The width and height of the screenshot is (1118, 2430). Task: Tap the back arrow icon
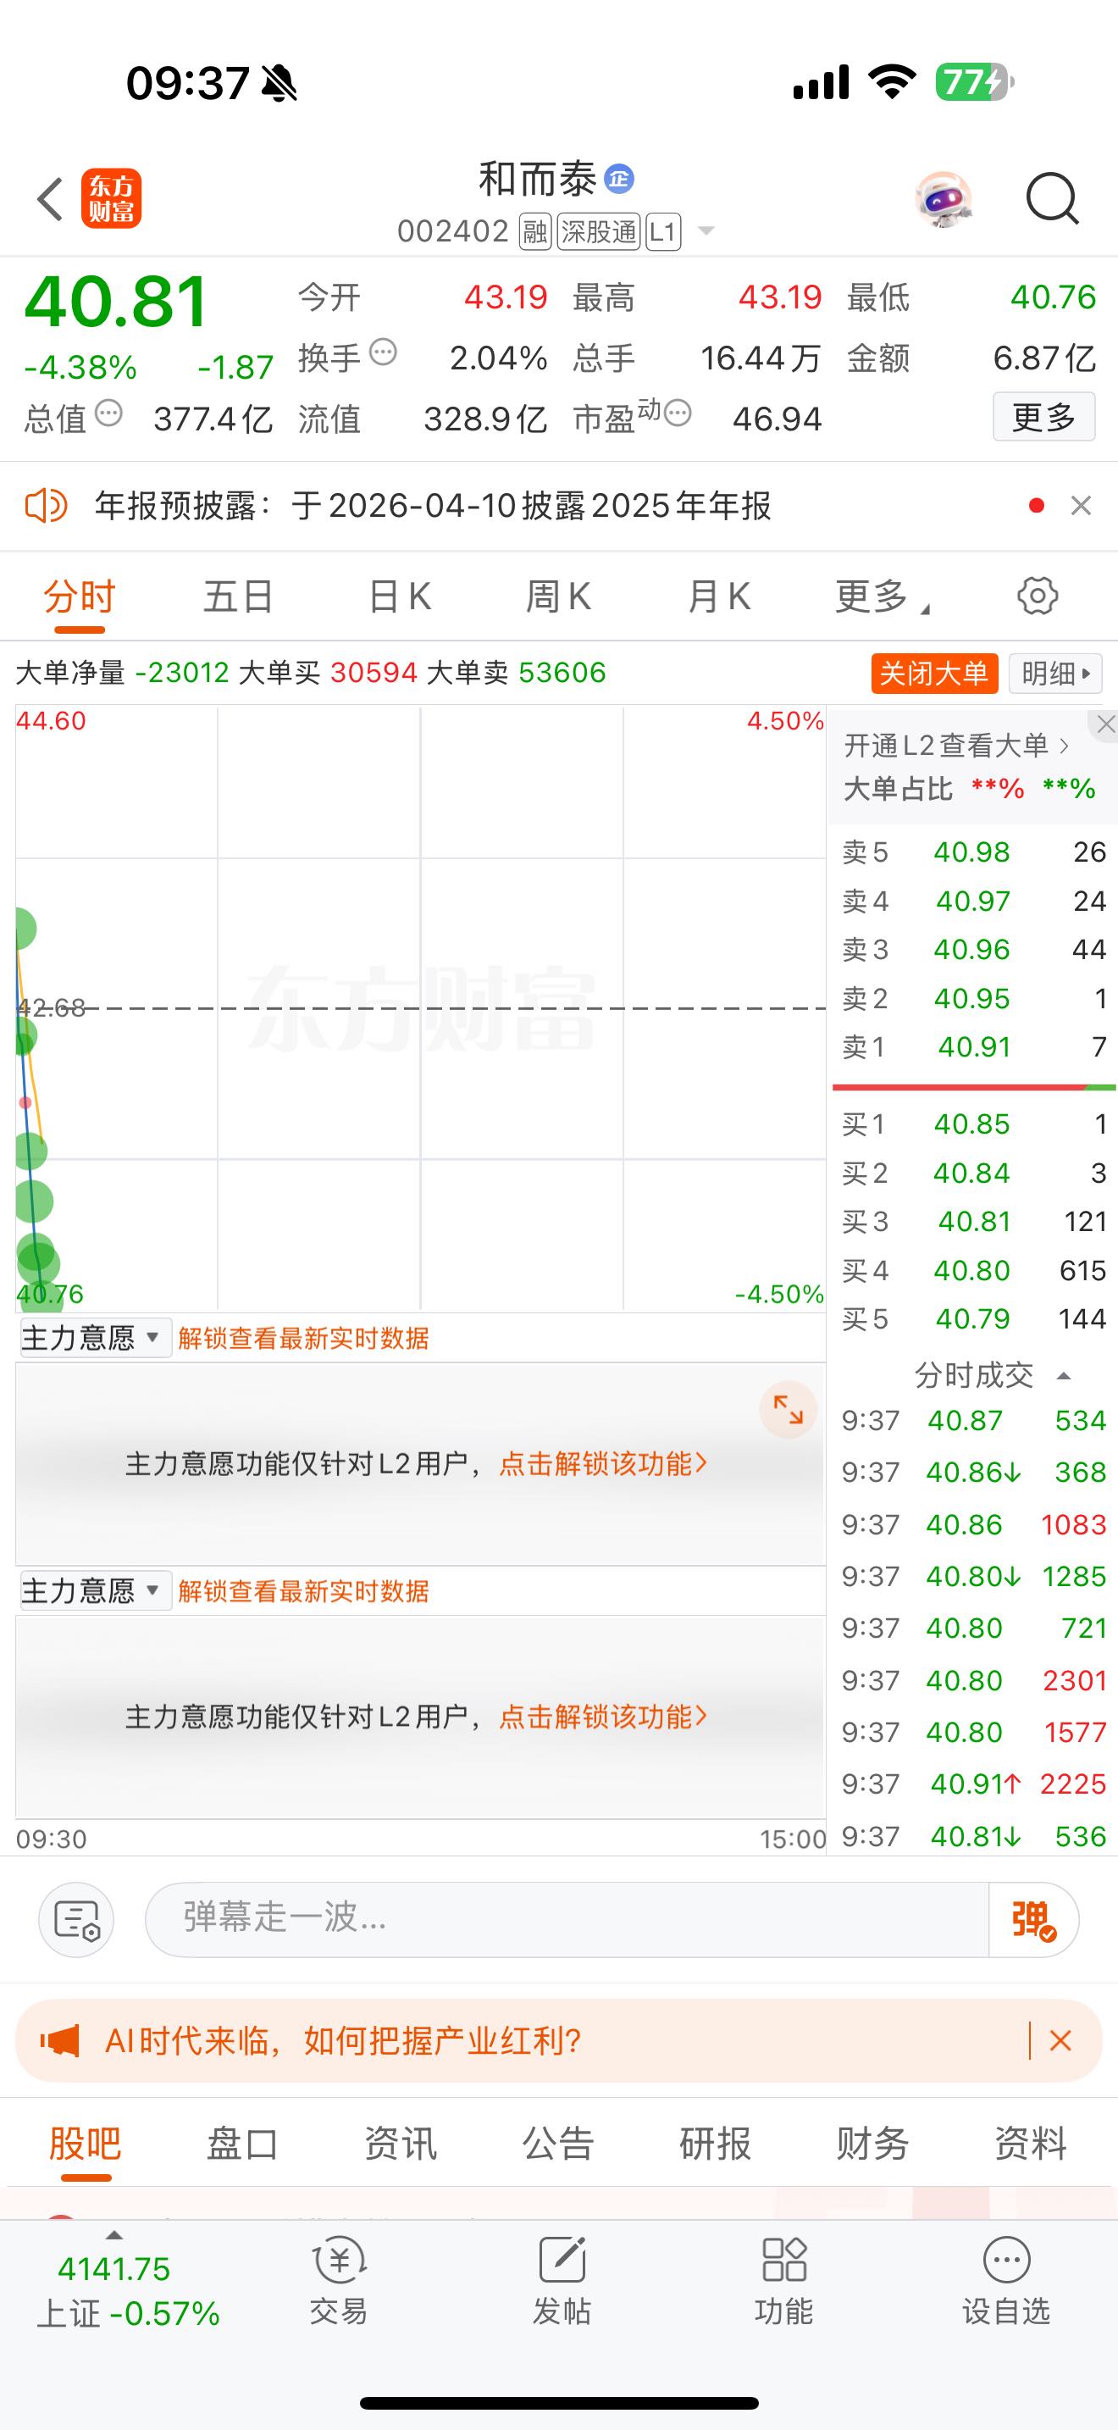(50, 199)
